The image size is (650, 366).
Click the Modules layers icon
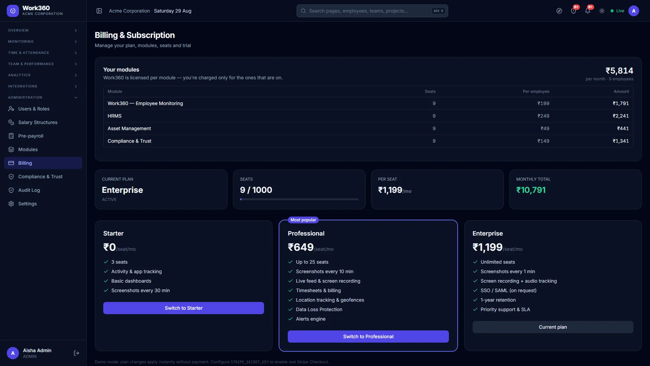click(11, 149)
